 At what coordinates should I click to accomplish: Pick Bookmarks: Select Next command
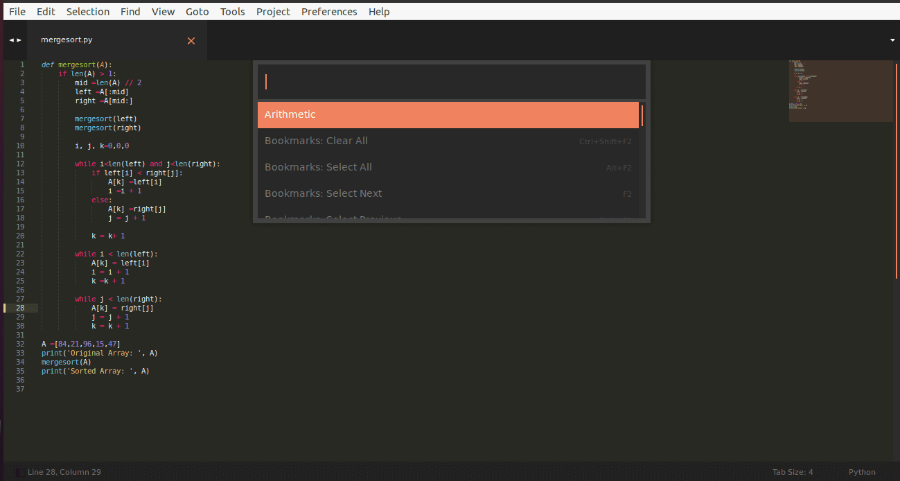pos(448,194)
